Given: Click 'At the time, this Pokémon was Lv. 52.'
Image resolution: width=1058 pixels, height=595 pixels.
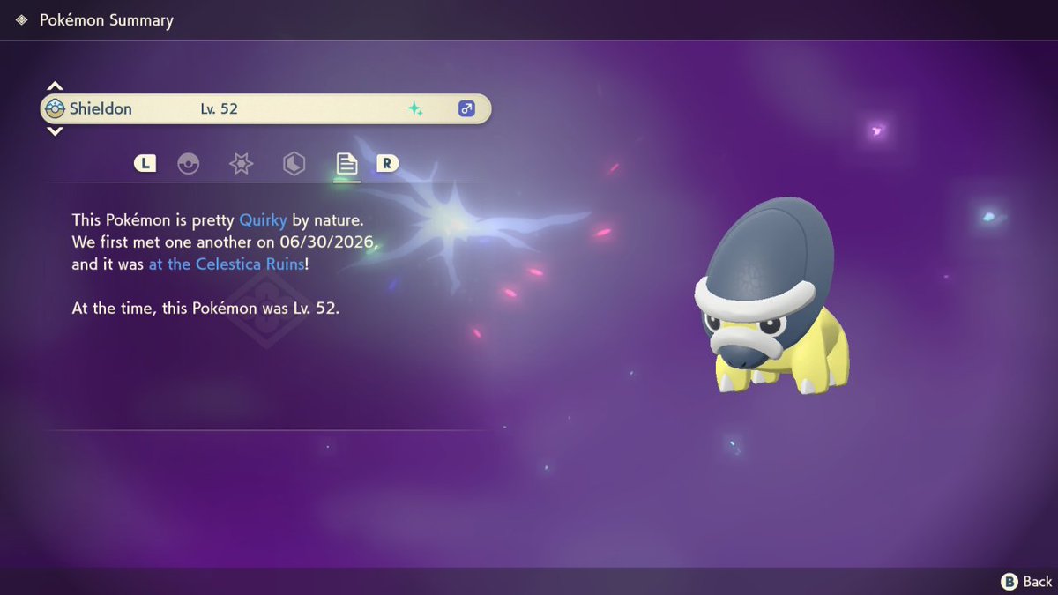Looking at the screenshot, I should pyautogui.click(x=205, y=309).
